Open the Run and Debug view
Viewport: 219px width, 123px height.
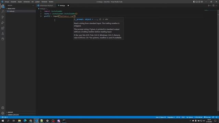coord(3,23)
